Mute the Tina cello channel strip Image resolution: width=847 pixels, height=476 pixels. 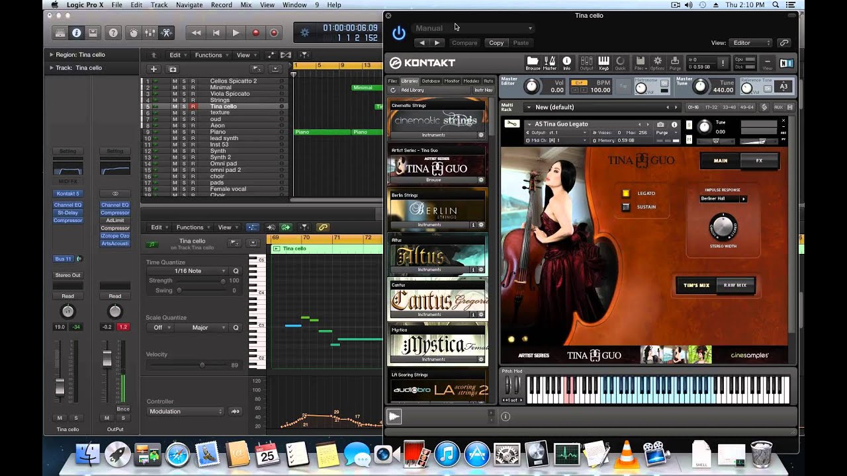coord(60,418)
